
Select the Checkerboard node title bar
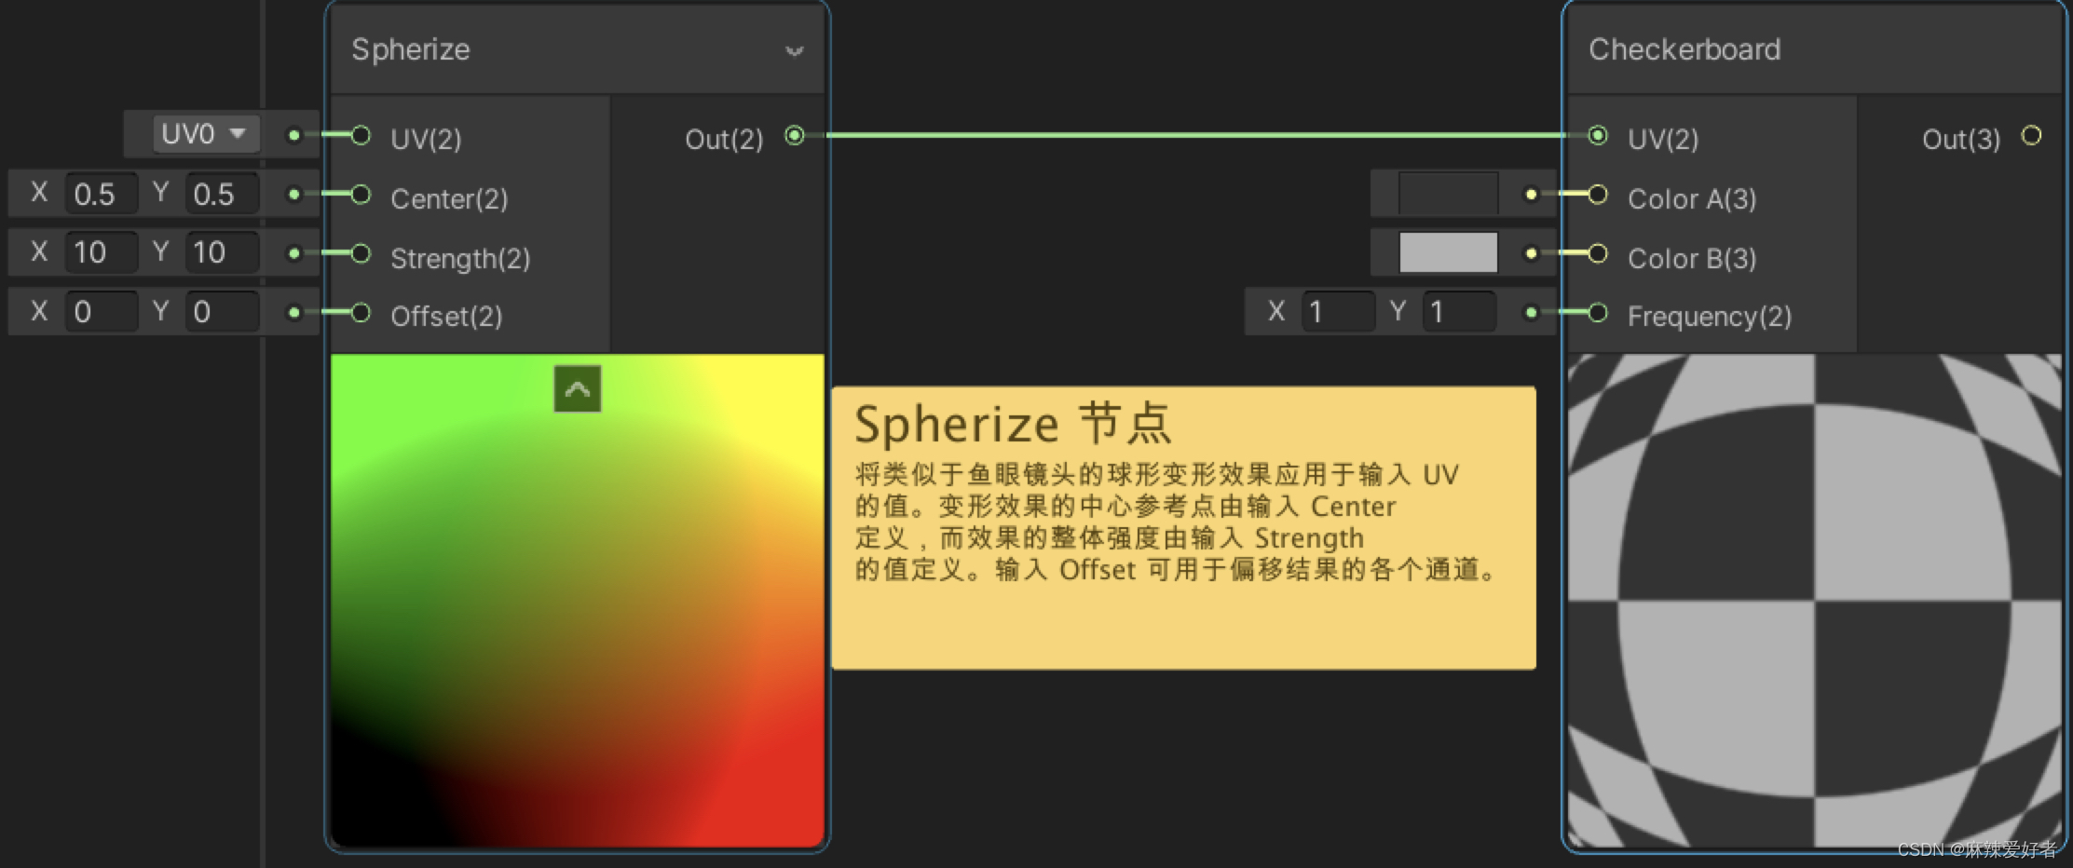click(1814, 49)
